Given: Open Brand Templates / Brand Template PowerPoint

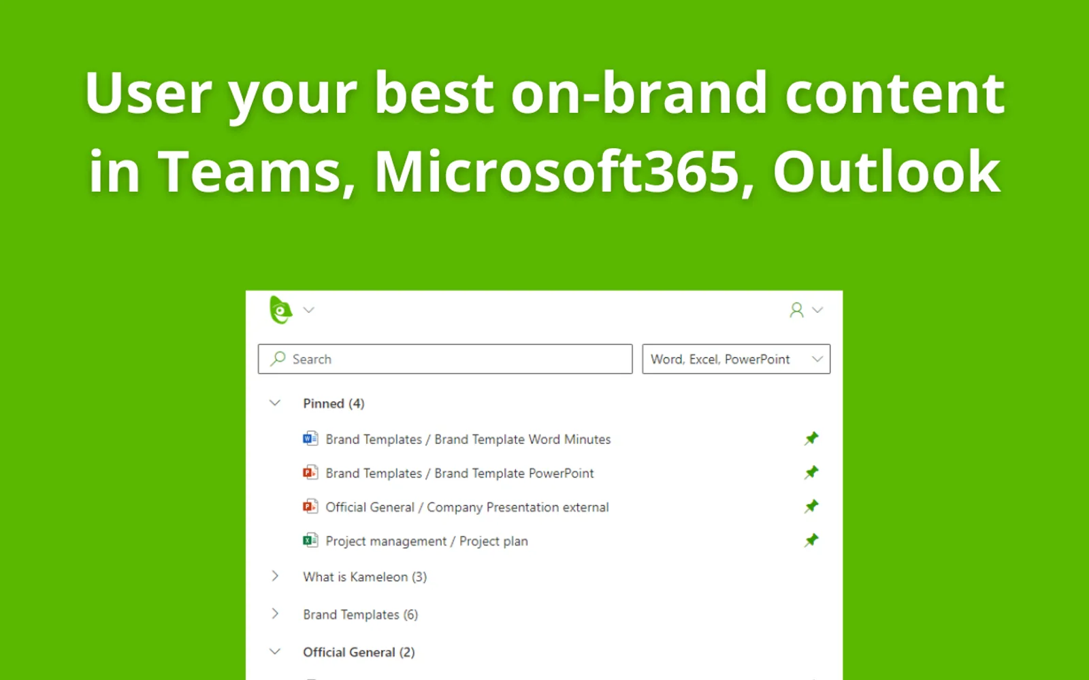Looking at the screenshot, I should click(459, 473).
